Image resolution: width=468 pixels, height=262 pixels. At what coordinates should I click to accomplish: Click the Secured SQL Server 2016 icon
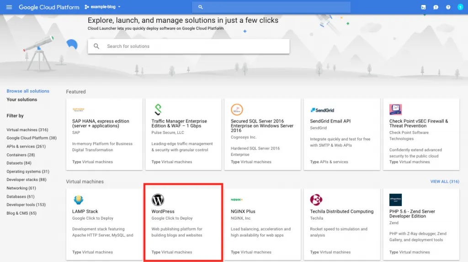point(237,109)
